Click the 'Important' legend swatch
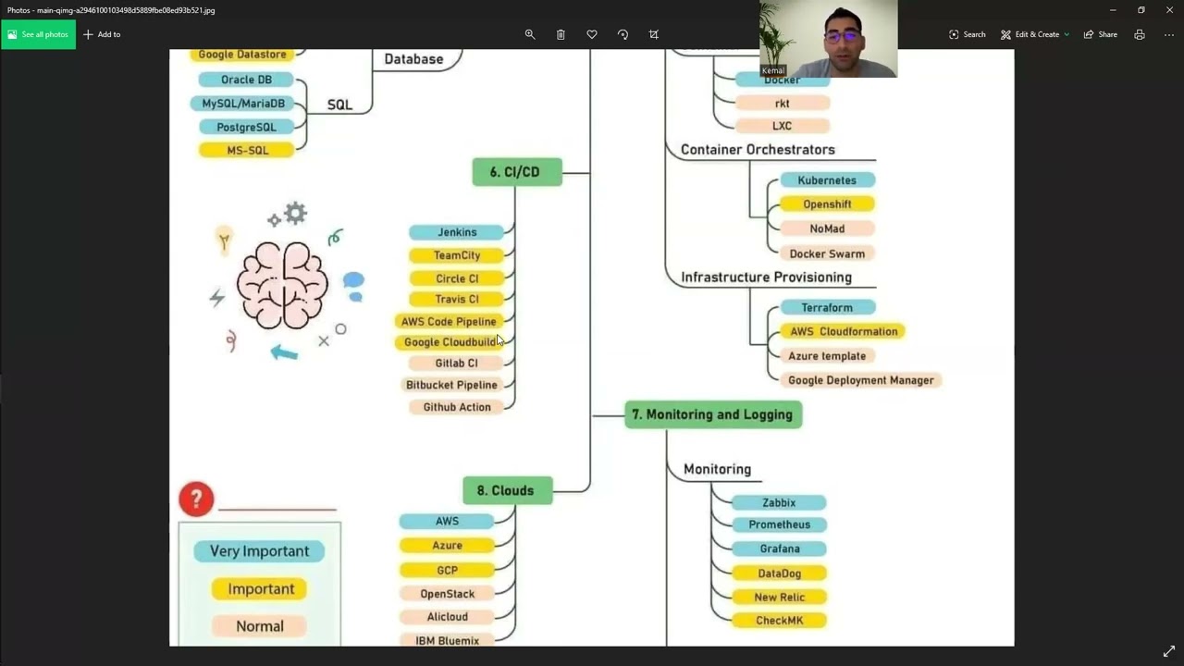The height and width of the screenshot is (666, 1184). 260,589
